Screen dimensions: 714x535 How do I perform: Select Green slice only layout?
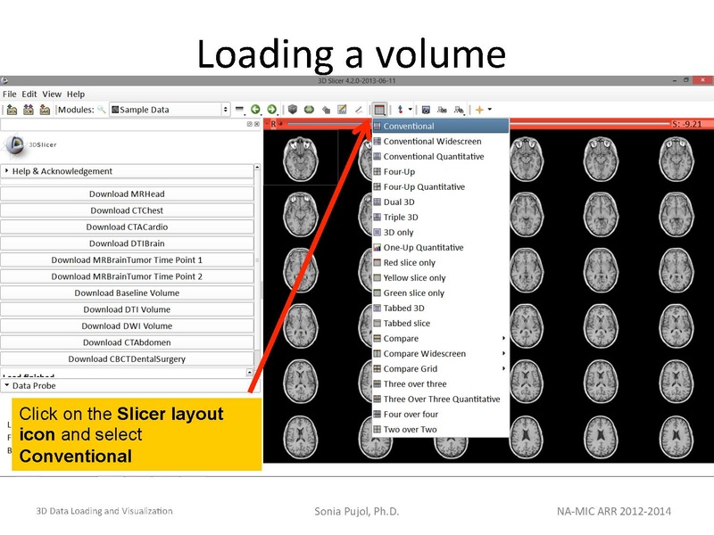pos(440,293)
